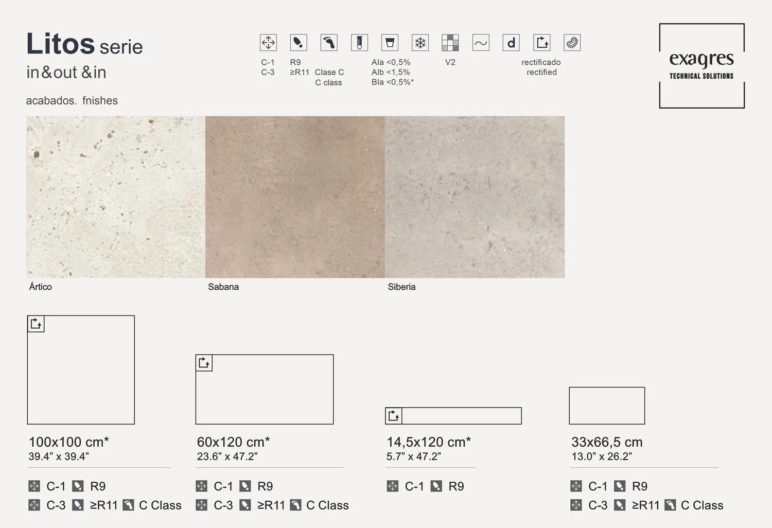
Task: Click the bacteria antibacterial icon
Action: (572, 43)
